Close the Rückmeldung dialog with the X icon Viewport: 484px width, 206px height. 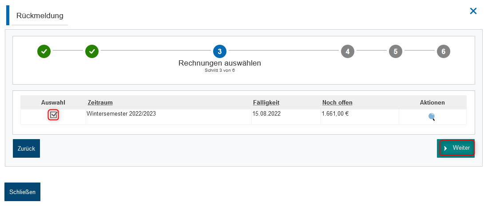click(473, 12)
